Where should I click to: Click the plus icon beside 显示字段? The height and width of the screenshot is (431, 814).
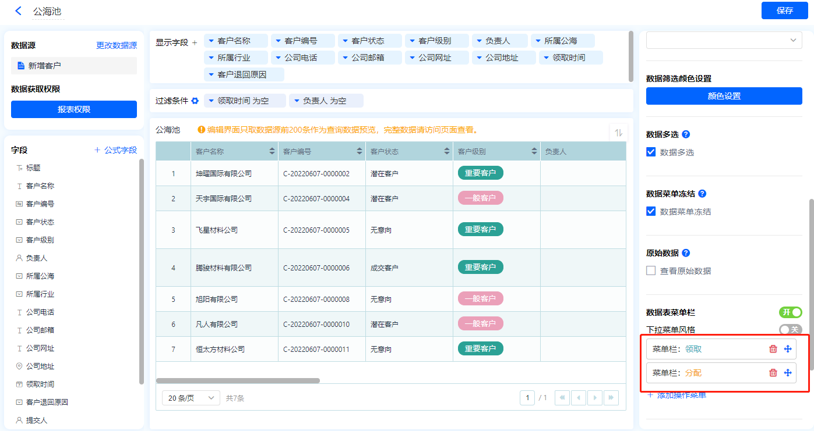[195, 42]
